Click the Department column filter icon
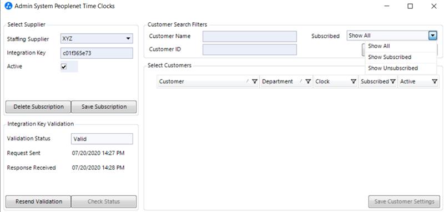Viewport: 444px width, 212px height. [309, 82]
